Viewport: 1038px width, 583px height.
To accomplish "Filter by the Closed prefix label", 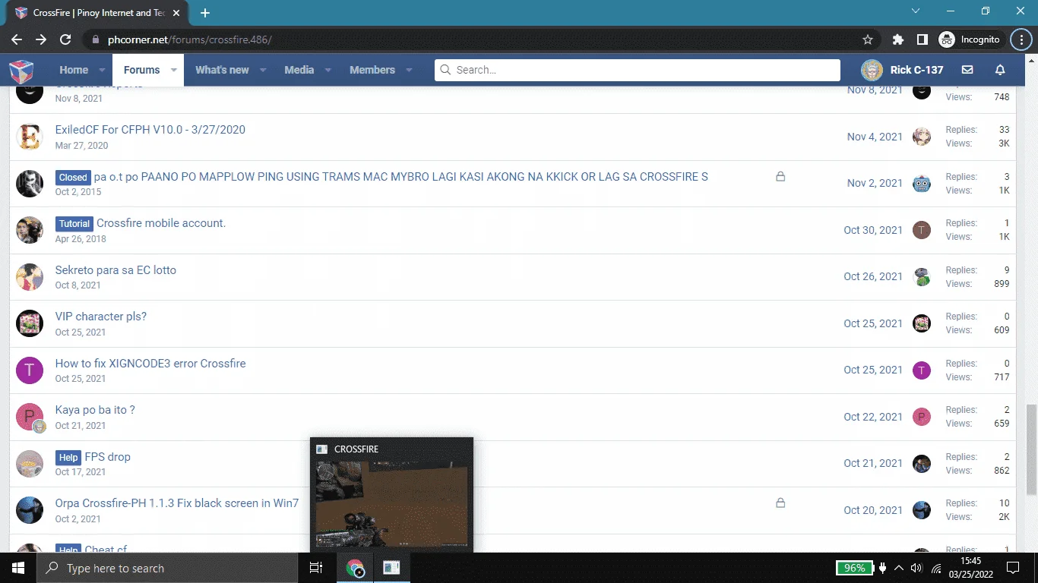I will click(73, 177).
